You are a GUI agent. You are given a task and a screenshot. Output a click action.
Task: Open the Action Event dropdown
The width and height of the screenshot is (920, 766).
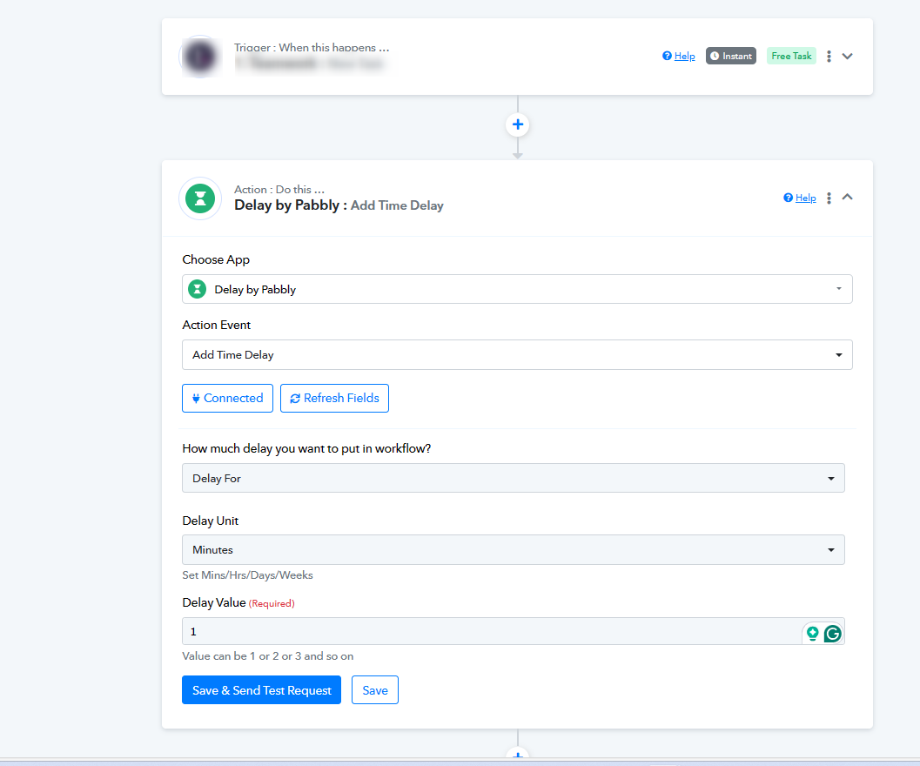tap(517, 354)
